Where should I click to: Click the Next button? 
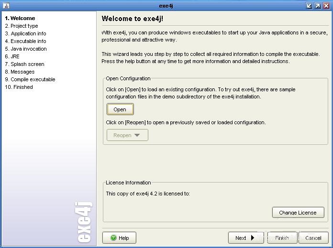[246, 238]
